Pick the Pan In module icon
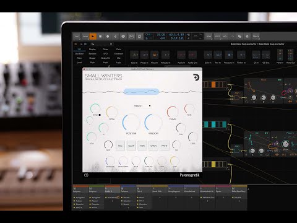 click(218, 55)
